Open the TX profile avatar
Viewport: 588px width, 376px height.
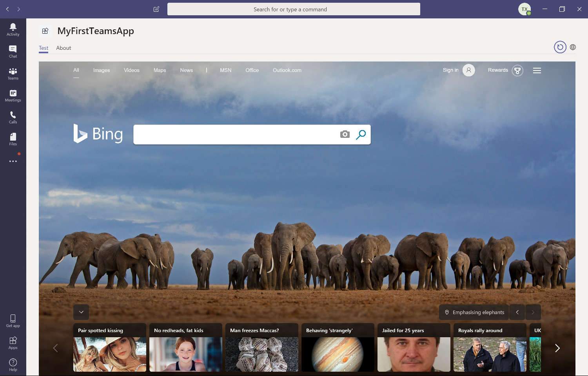point(524,9)
